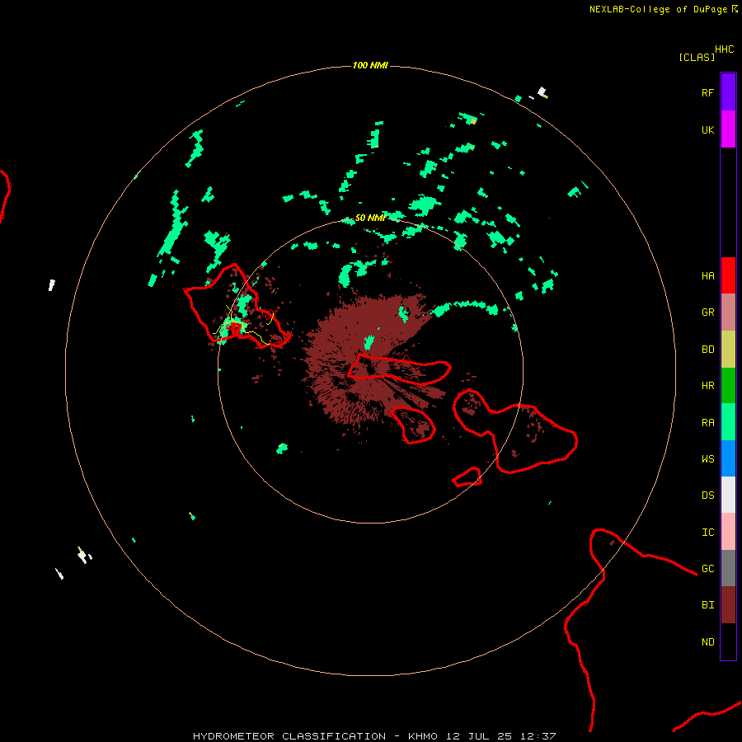
Task: Click the RF legend label
Action: [707, 92]
